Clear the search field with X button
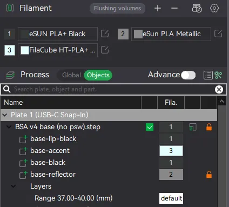Viewport: 229px width, 207px height. [x=219, y=89]
